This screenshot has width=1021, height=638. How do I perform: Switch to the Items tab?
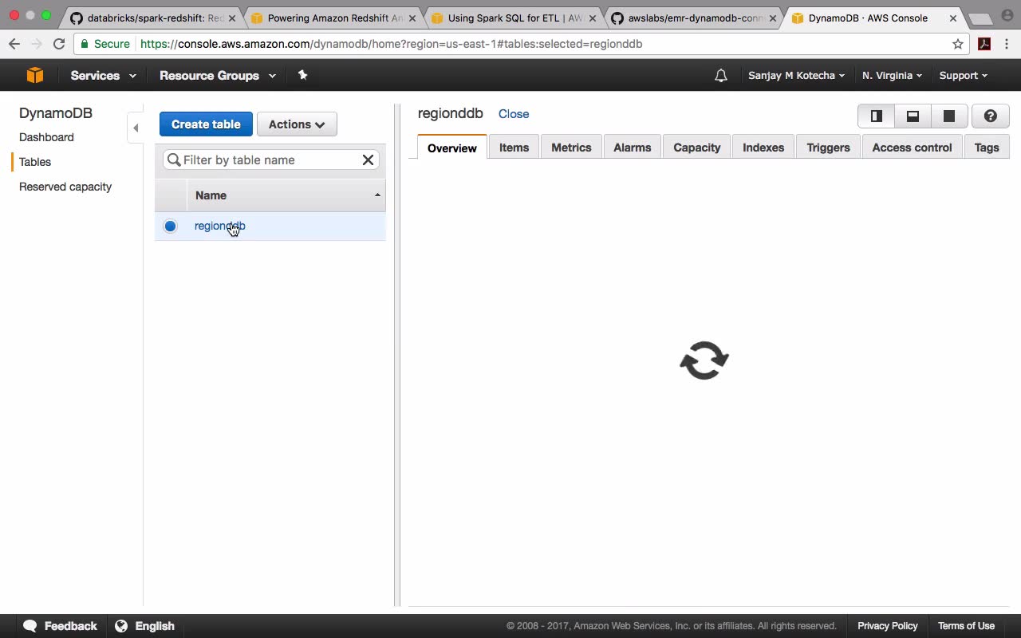click(x=514, y=148)
